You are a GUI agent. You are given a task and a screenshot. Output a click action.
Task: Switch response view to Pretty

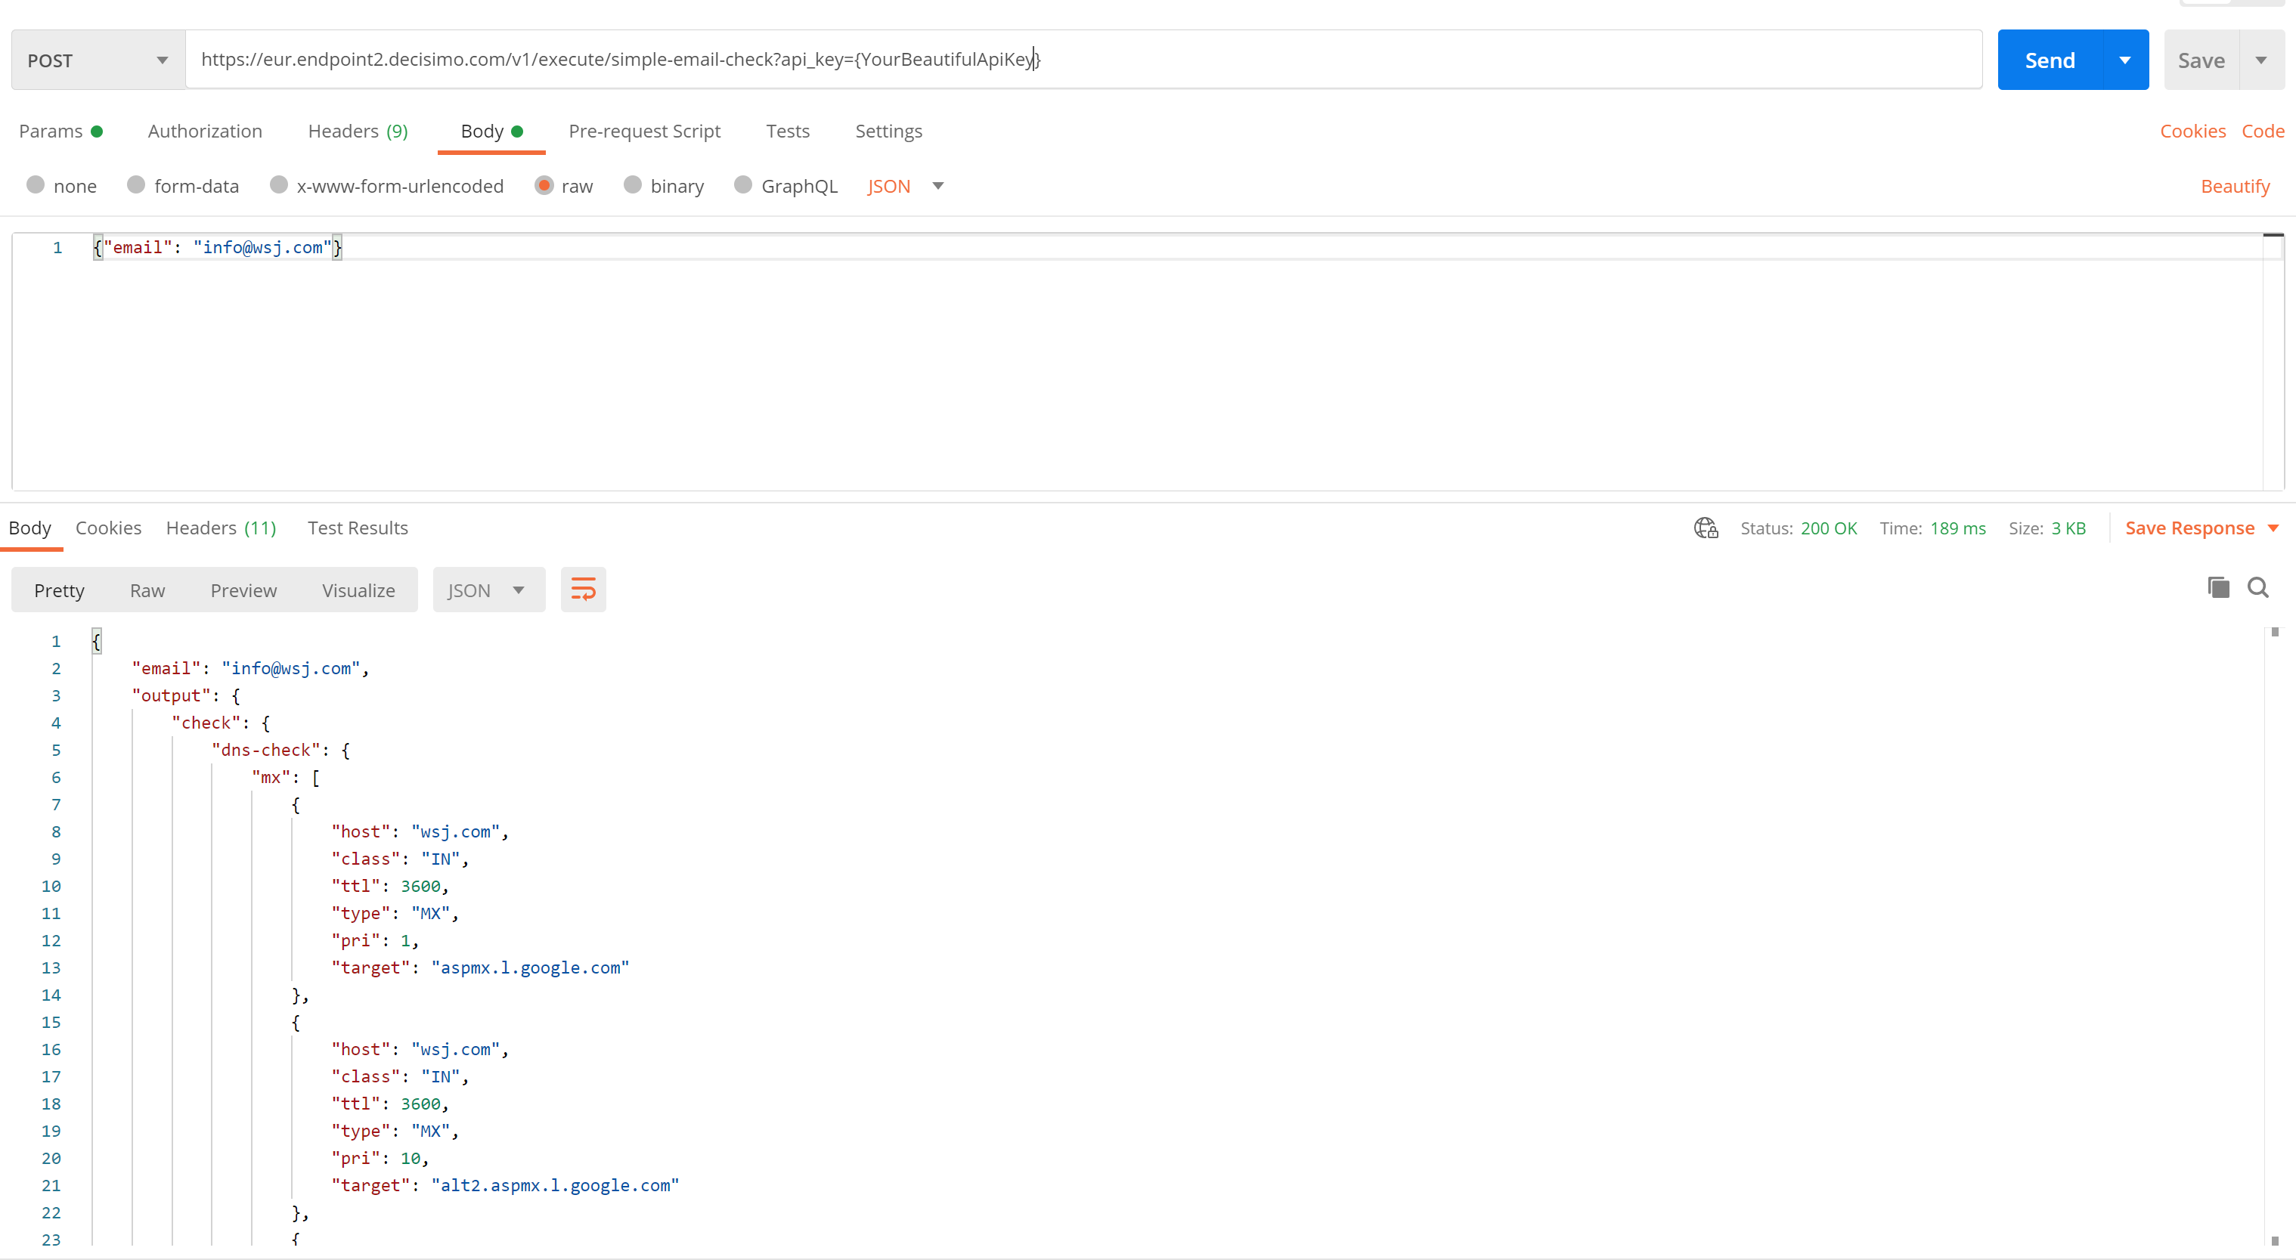pyautogui.click(x=59, y=590)
